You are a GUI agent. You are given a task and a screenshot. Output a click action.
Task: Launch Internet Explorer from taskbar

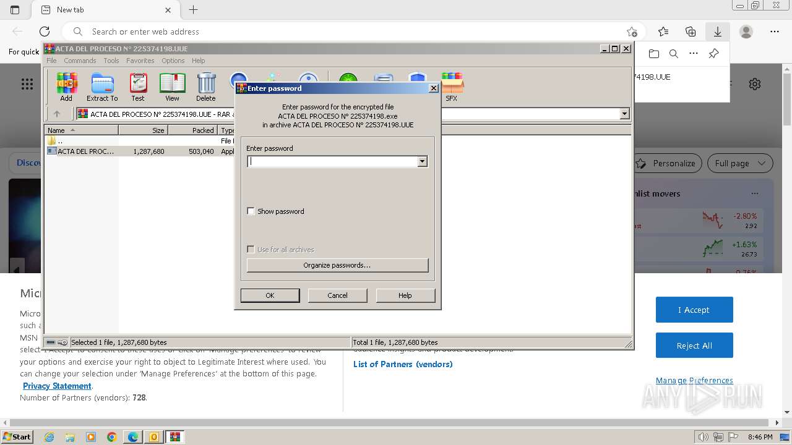(x=49, y=437)
